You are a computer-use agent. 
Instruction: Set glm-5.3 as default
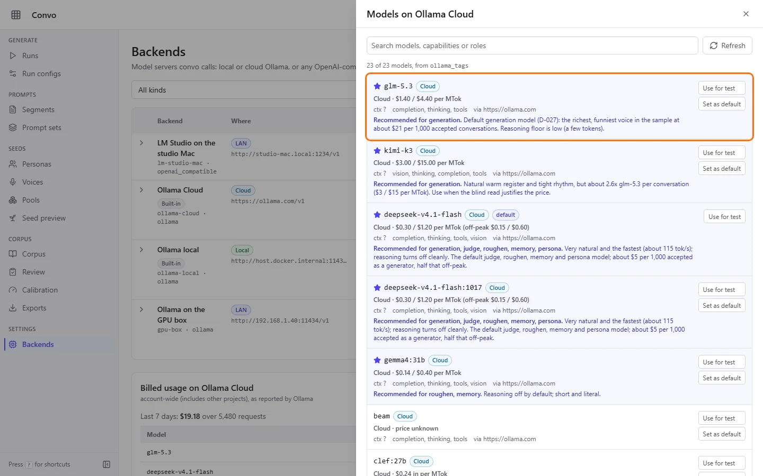tap(722, 104)
